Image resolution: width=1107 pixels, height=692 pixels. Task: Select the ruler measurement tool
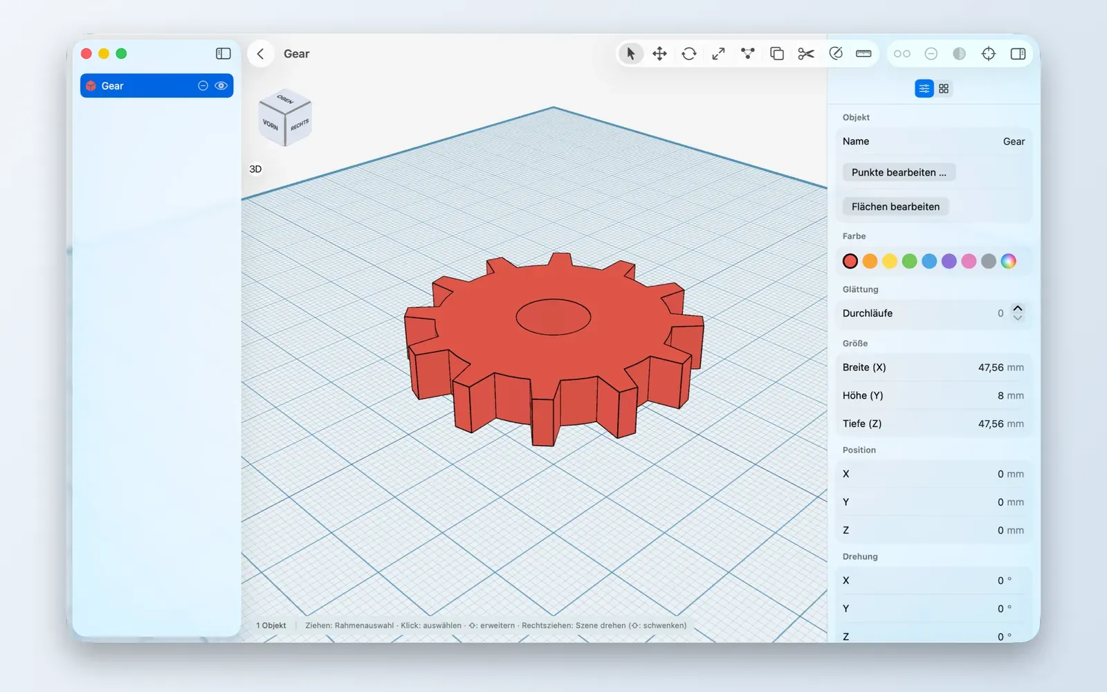[863, 53]
